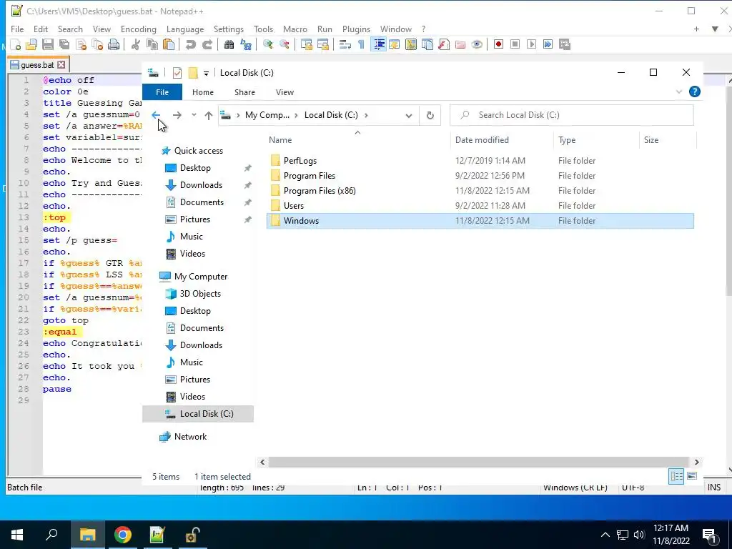Screen dimensions: 732x549
Task: Click the Run Macro Multiple Times icon
Action: (548, 44)
